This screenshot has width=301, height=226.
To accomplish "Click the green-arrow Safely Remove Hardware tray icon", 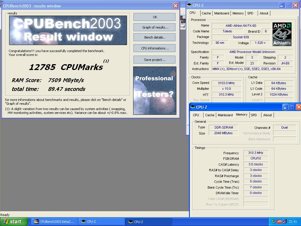I will pos(274,222).
